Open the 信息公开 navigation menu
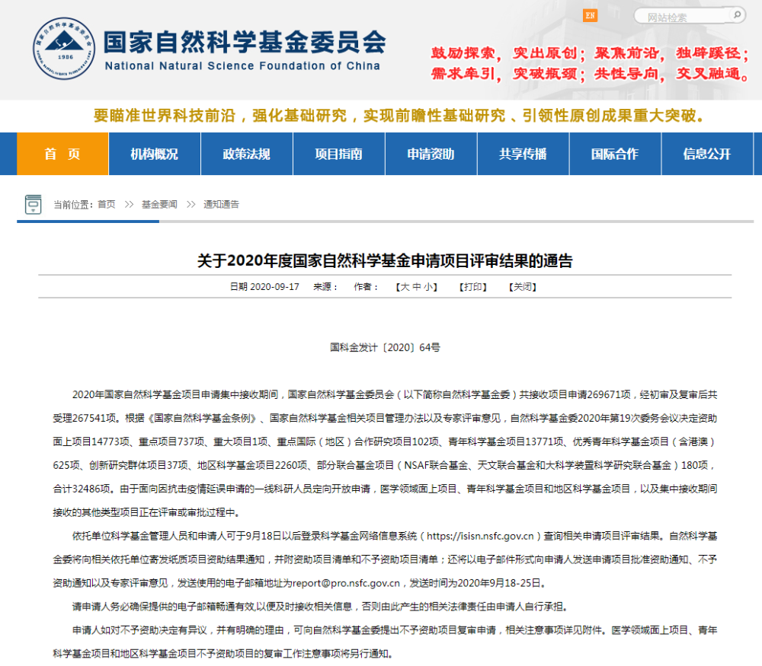 tap(707, 154)
